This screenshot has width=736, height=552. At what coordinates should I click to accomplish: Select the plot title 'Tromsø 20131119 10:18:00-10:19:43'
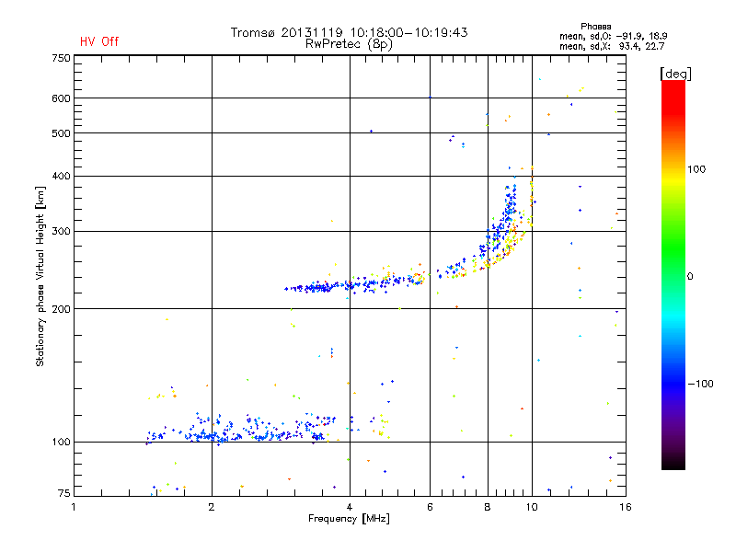coord(349,32)
